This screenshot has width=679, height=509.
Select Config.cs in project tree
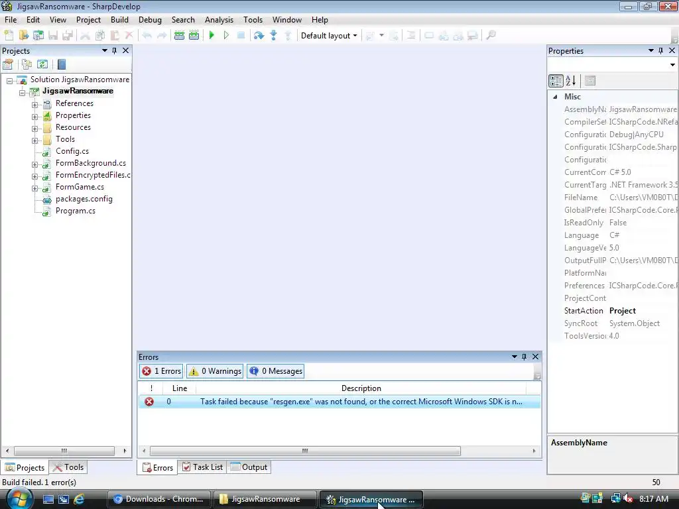[72, 151]
